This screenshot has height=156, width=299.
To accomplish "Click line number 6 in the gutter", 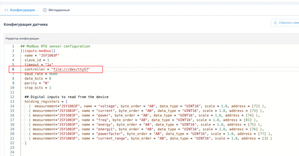I will (13, 69).
